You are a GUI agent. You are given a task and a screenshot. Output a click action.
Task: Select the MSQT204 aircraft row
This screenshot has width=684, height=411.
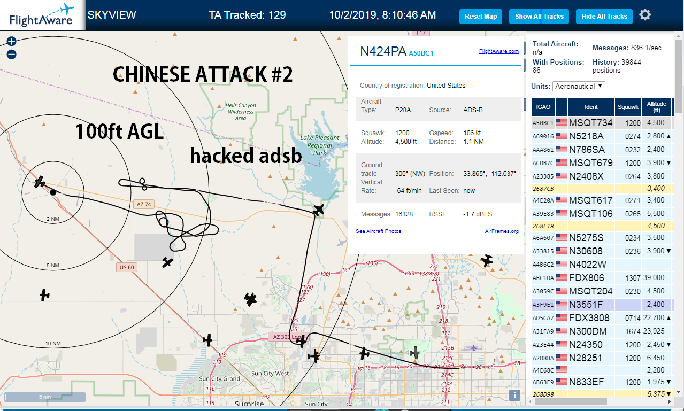(x=603, y=291)
